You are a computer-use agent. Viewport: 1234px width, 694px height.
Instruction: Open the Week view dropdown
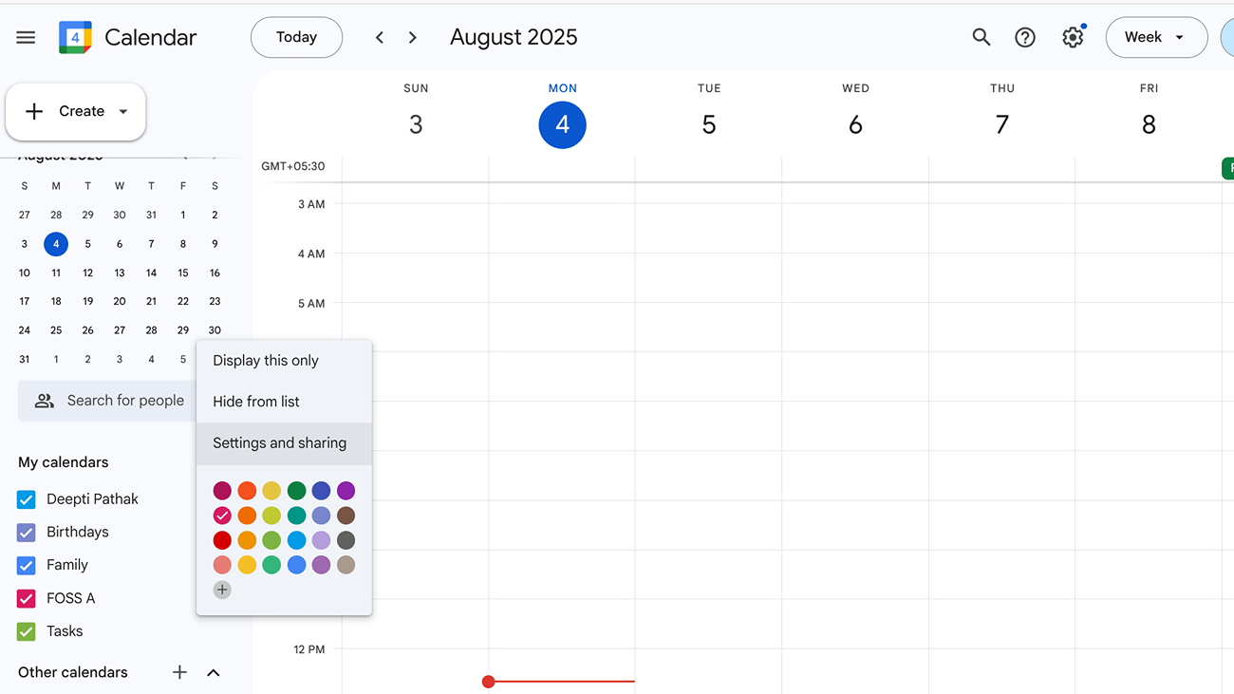pyautogui.click(x=1156, y=37)
